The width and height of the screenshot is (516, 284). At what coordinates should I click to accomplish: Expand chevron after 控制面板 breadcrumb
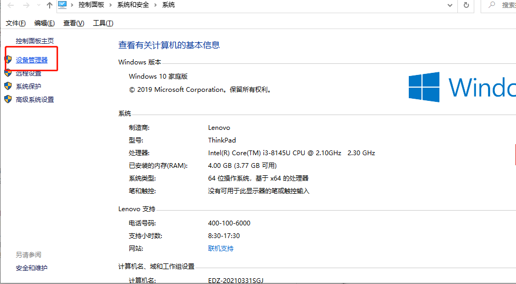pos(110,5)
